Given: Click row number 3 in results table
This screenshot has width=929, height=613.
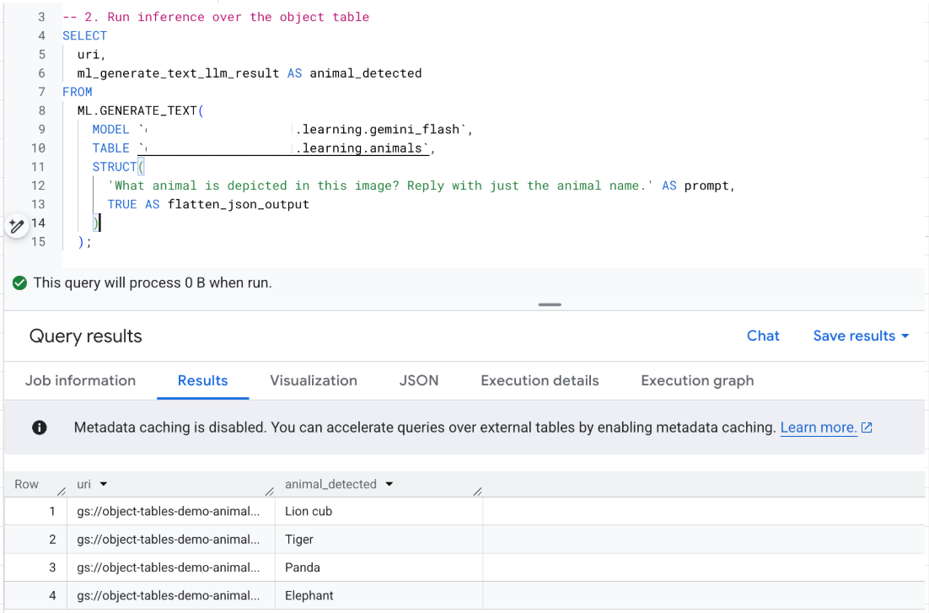Looking at the screenshot, I should pos(52,567).
